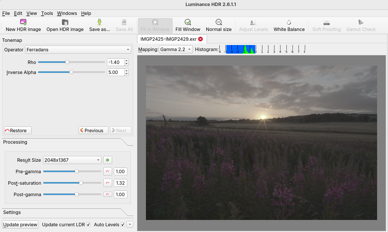The width and height of the screenshot is (388, 232).
Task: Click the Rho slider handle
Action: coord(67,62)
